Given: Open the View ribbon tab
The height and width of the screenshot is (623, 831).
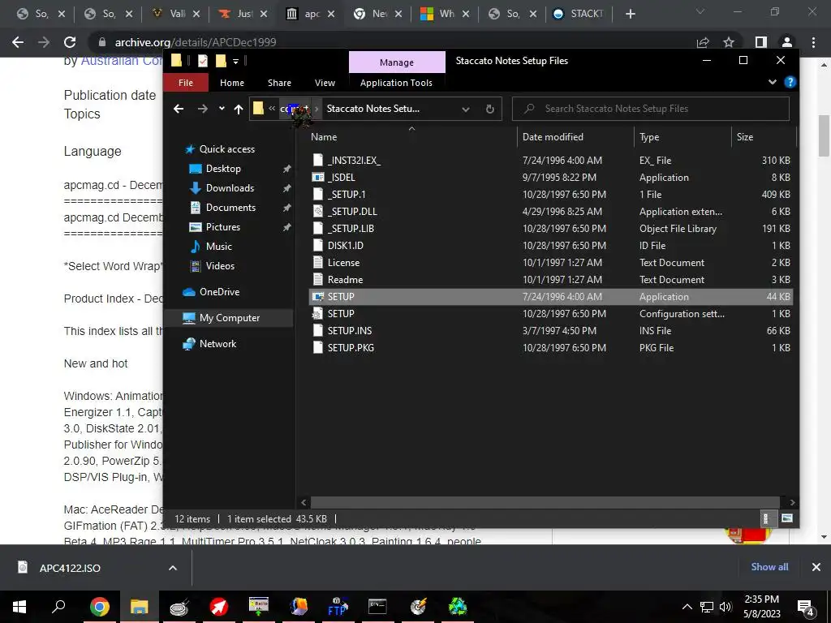Looking at the screenshot, I should [x=325, y=83].
